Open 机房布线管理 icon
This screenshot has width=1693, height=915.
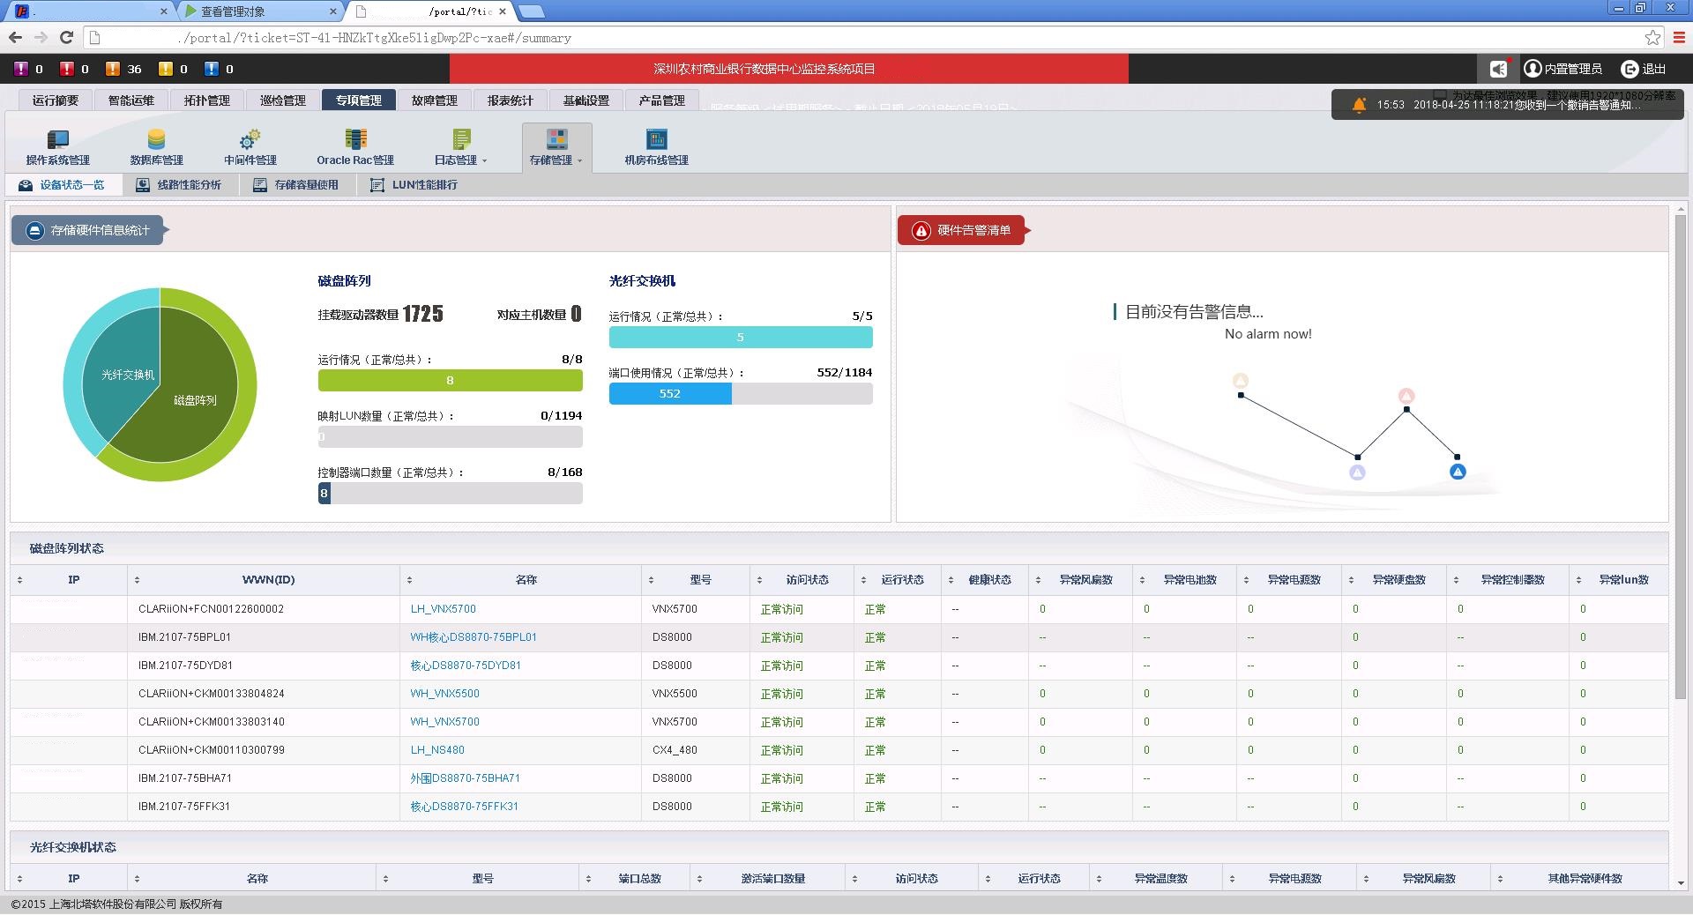pos(656,139)
